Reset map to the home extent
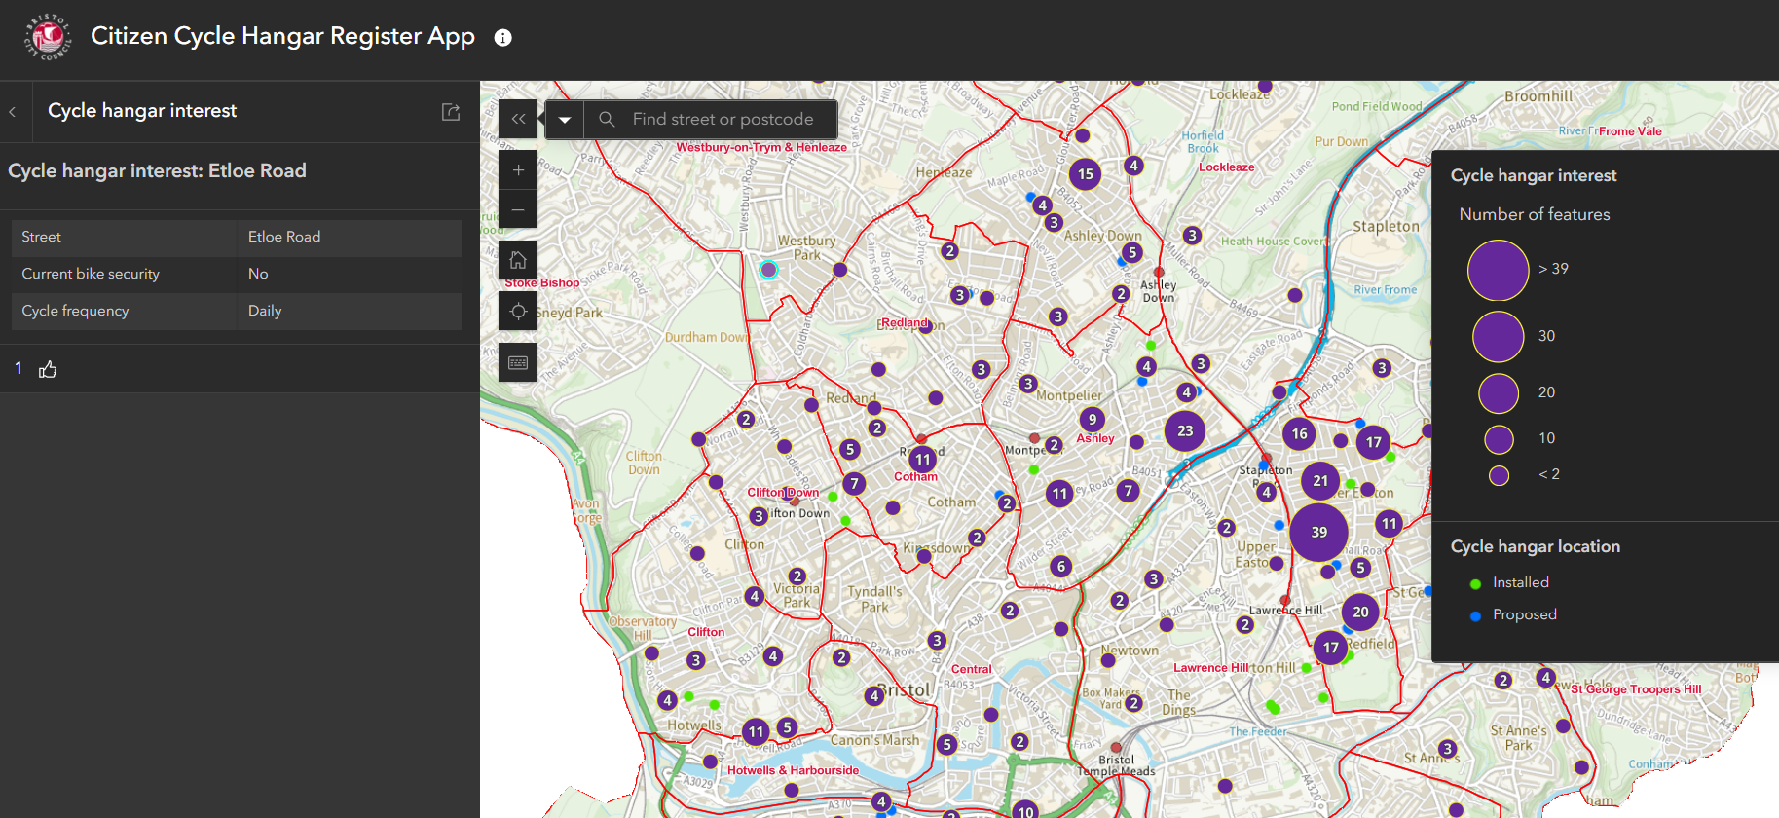 (x=518, y=260)
